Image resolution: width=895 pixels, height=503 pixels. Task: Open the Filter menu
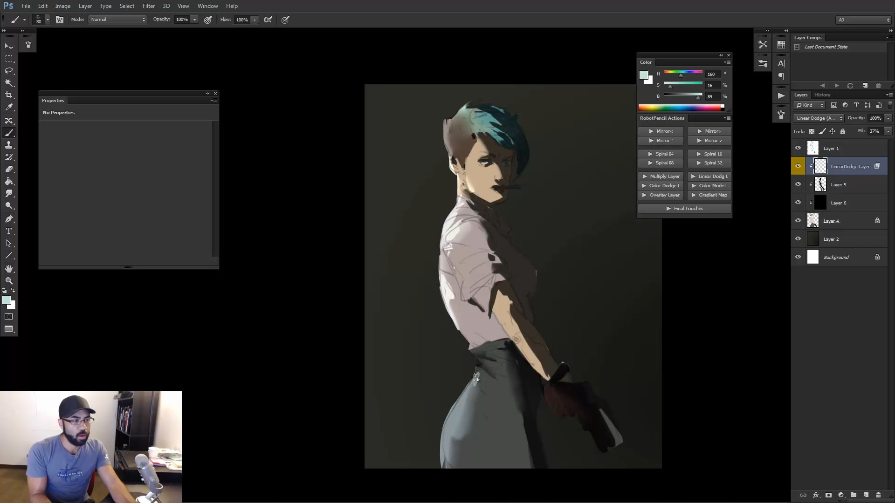pos(149,6)
